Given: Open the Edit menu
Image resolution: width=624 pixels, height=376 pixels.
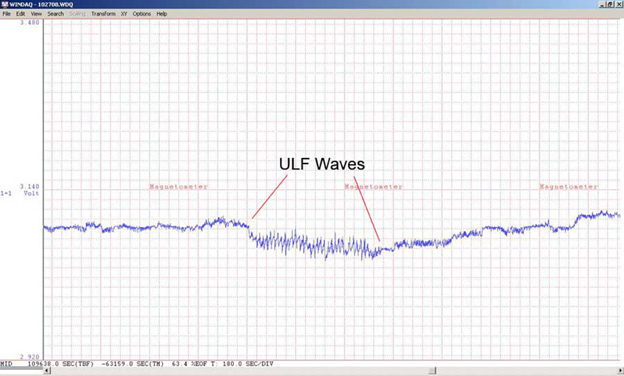Looking at the screenshot, I should (21, 14).
